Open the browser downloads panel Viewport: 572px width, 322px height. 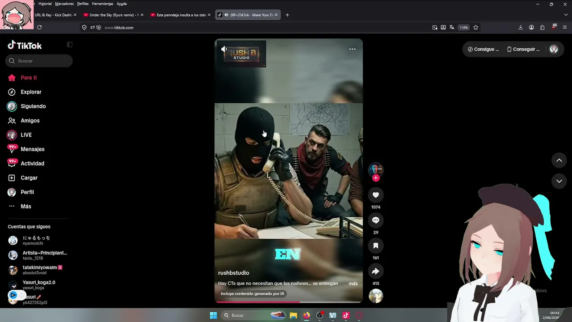click(521, 27)
